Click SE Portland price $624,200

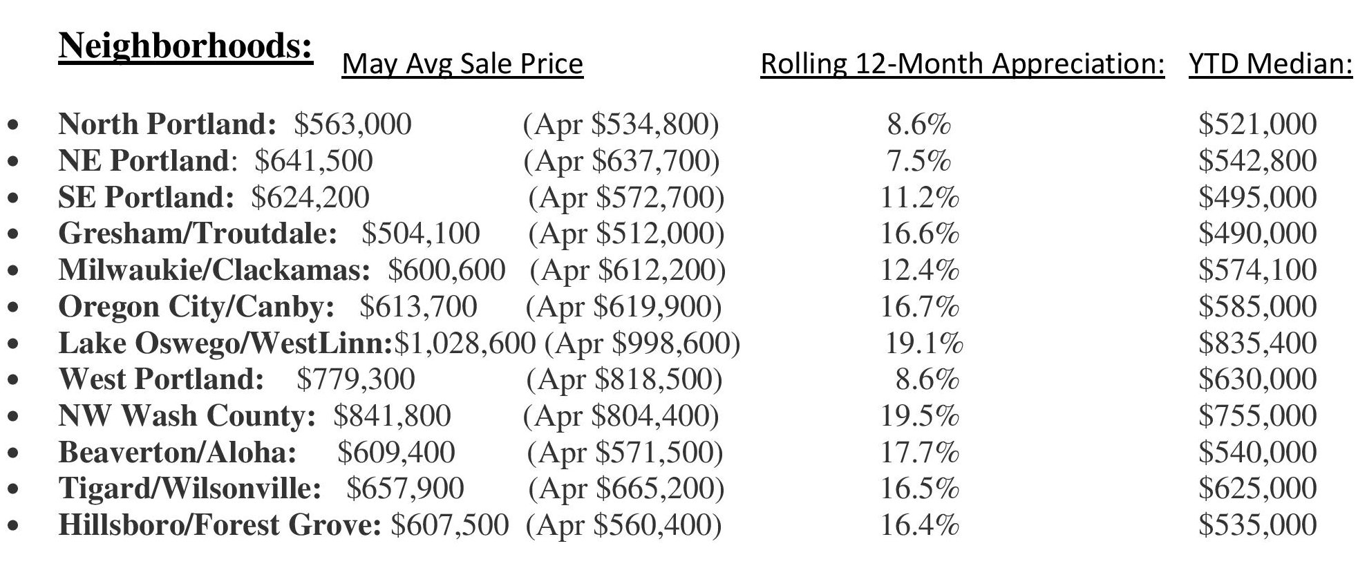point(310,198)
